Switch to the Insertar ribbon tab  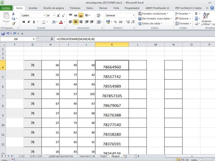(33, 8)
